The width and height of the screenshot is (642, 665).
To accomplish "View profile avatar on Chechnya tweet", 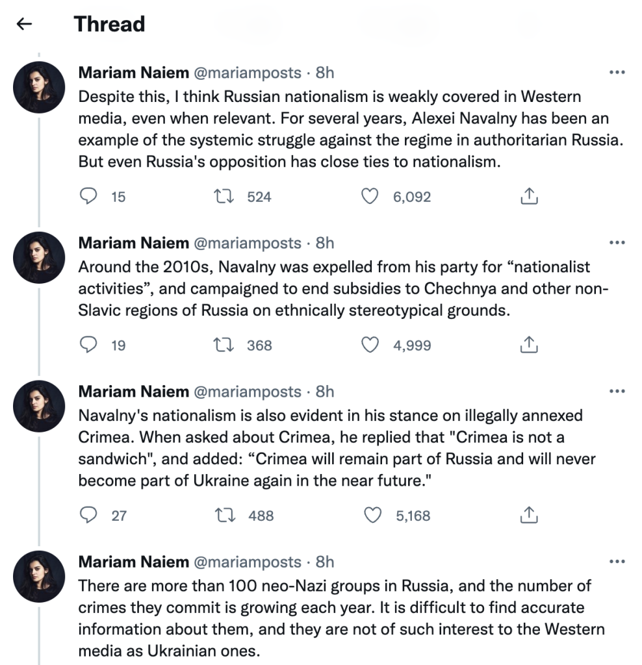I will [x=39, y=257].
